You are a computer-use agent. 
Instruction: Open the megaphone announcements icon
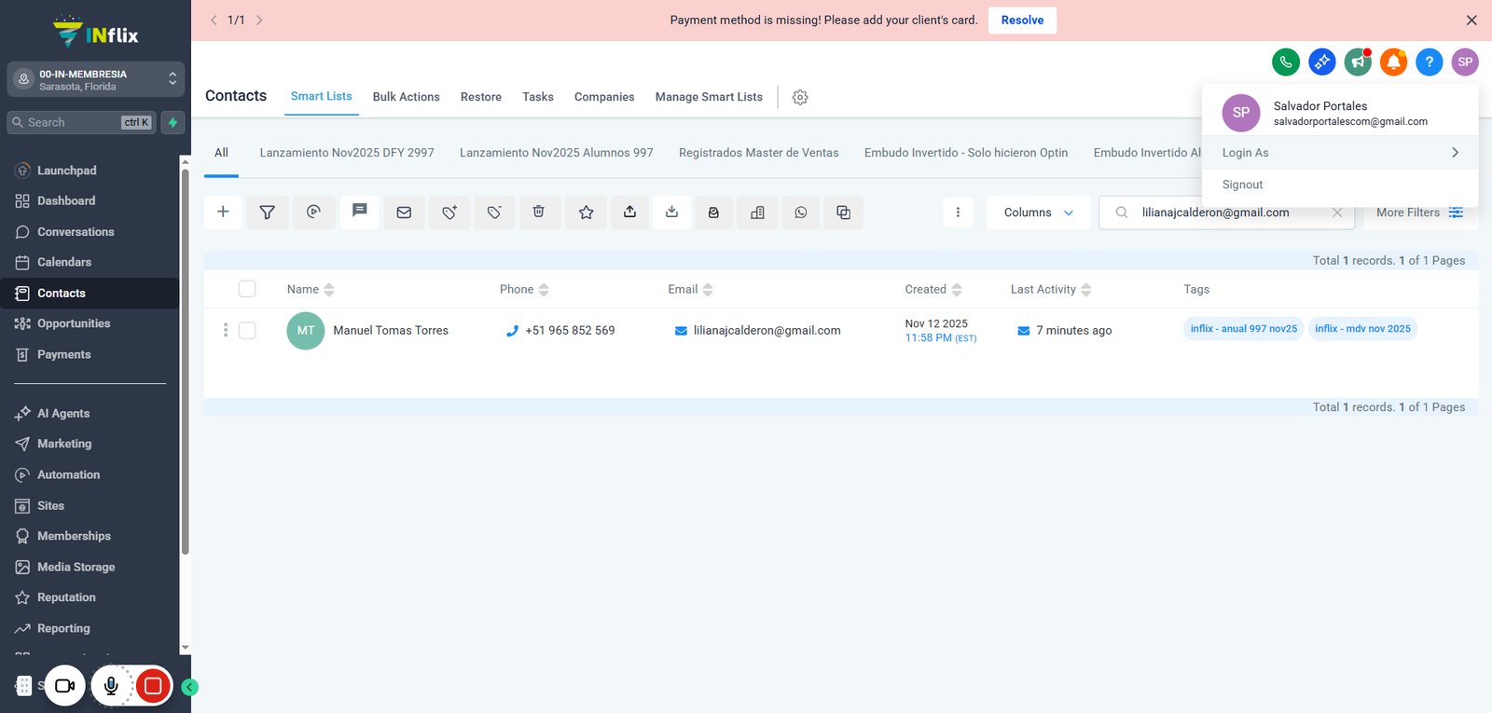1358,62
